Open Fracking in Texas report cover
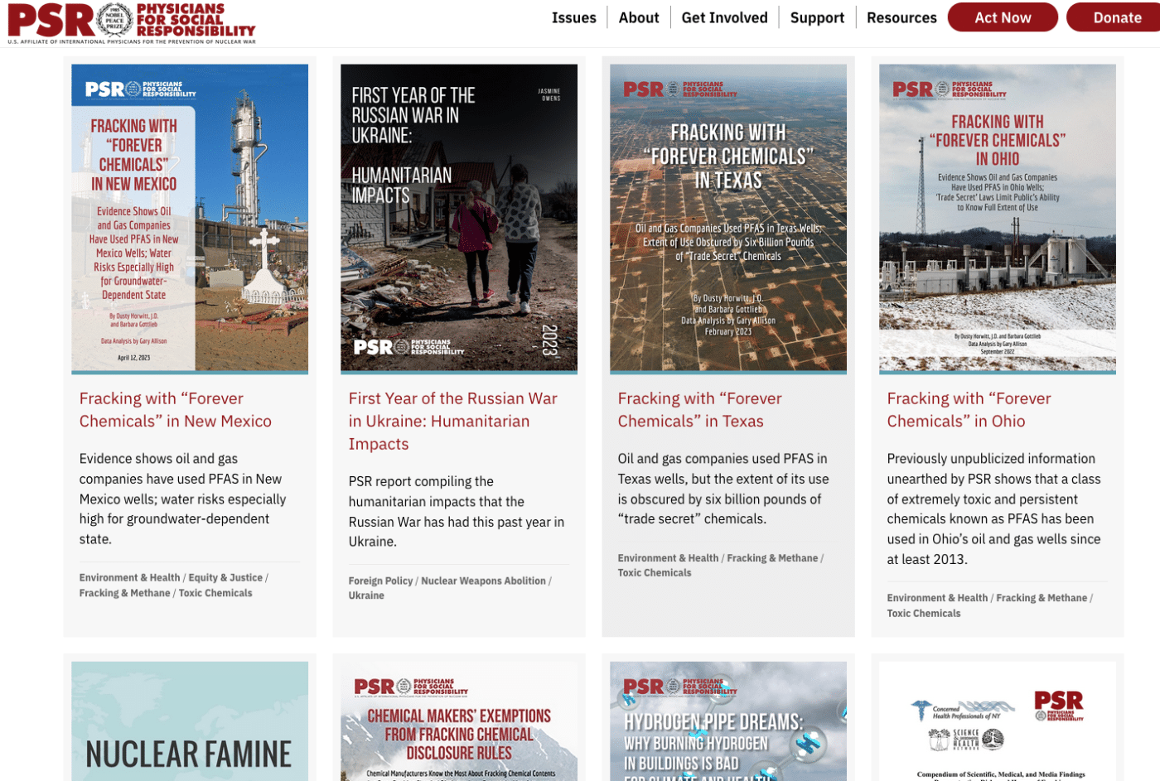This screenshot has height=781, width=1160. click(728, 219)
